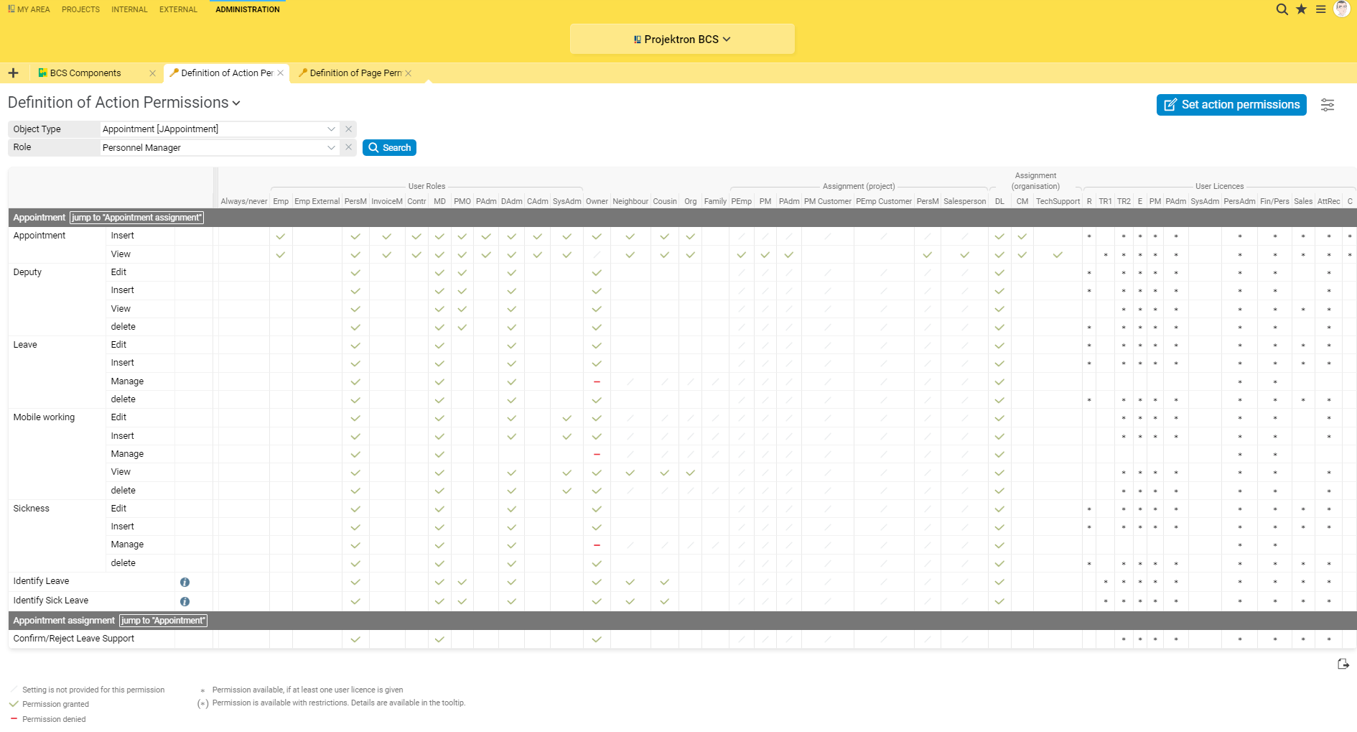Open favorites star icon in header
Screen dimensions: 1357x732
tap(1301, 9)
